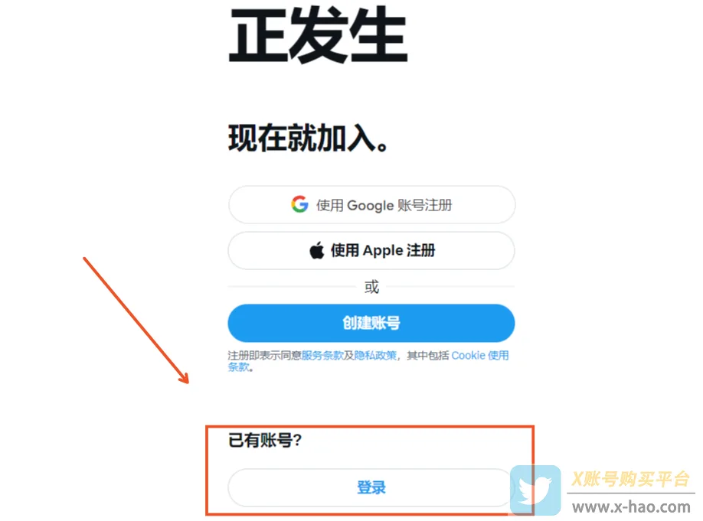Click the red arrow annotation head
Image resolution: width=703 pixels, height=521 pixels.
(183, 376)
